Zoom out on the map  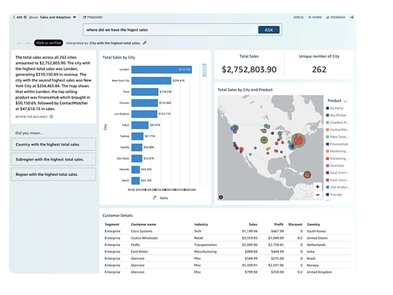tap(318, 195)
